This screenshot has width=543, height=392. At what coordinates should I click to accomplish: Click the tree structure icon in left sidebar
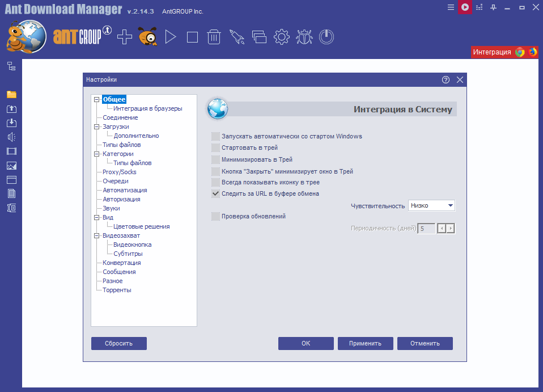(x=11, y=66)
